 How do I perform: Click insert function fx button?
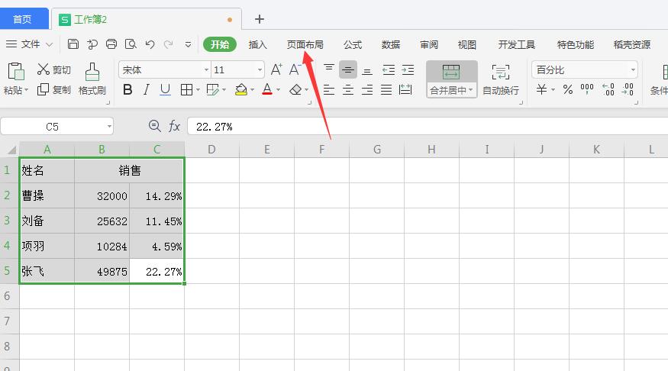(x=174, y=126)
